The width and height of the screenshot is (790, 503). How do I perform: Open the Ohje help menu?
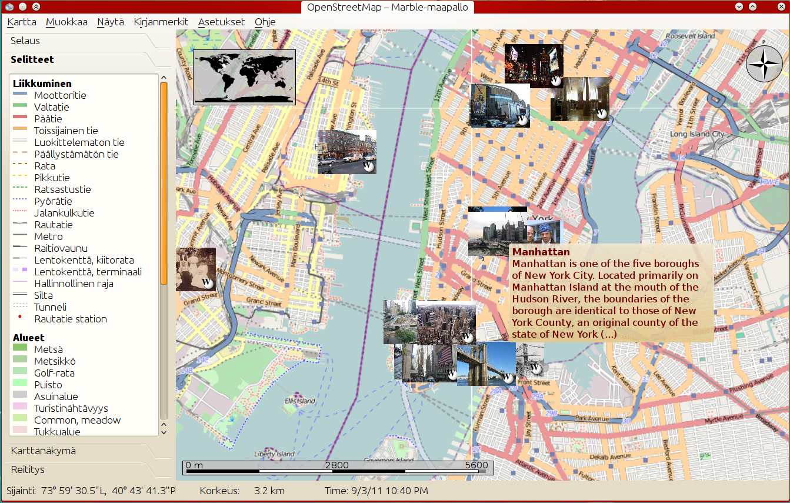pos(265,22)
